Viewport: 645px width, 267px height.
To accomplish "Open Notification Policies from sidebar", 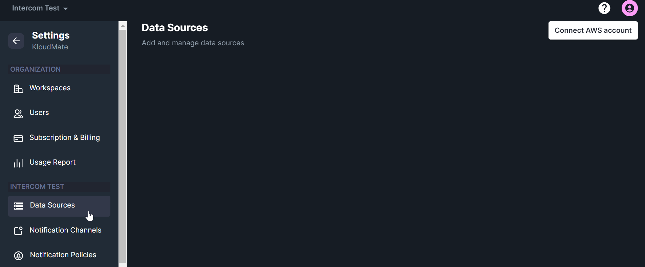I will click(x=63, y=255).
